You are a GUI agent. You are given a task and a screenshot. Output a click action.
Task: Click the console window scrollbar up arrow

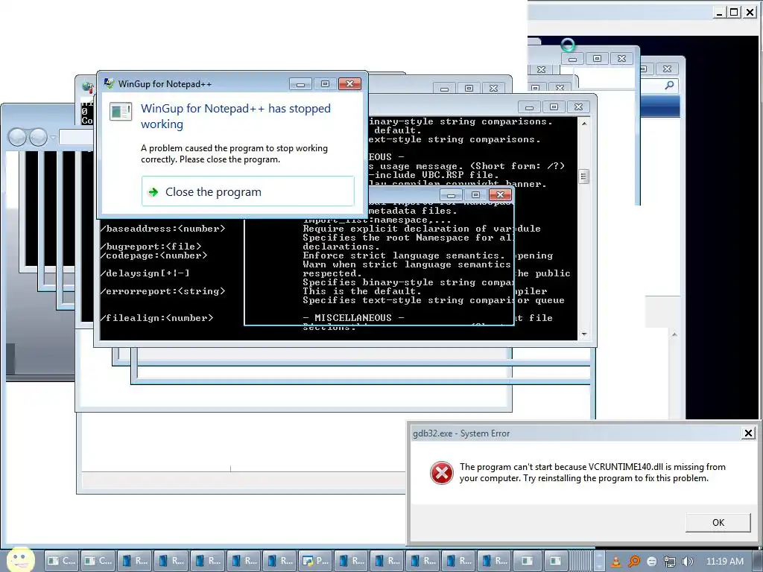point(584,124)
